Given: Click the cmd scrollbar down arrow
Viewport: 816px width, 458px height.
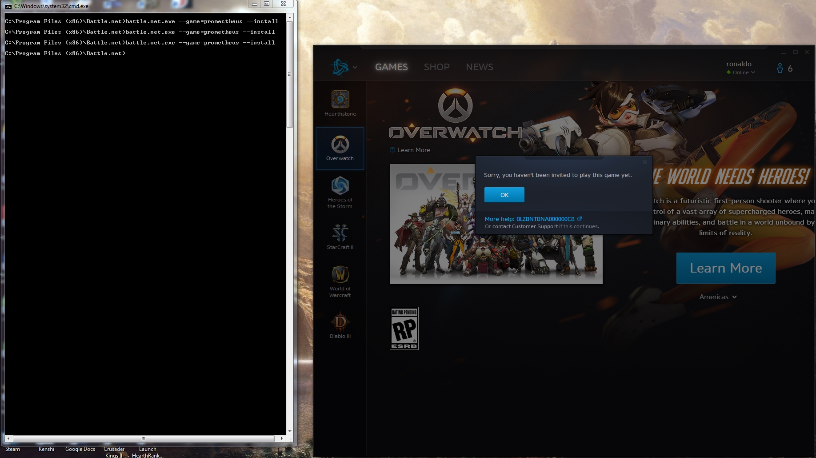Looking at the screenshot, I should [290, 431].
